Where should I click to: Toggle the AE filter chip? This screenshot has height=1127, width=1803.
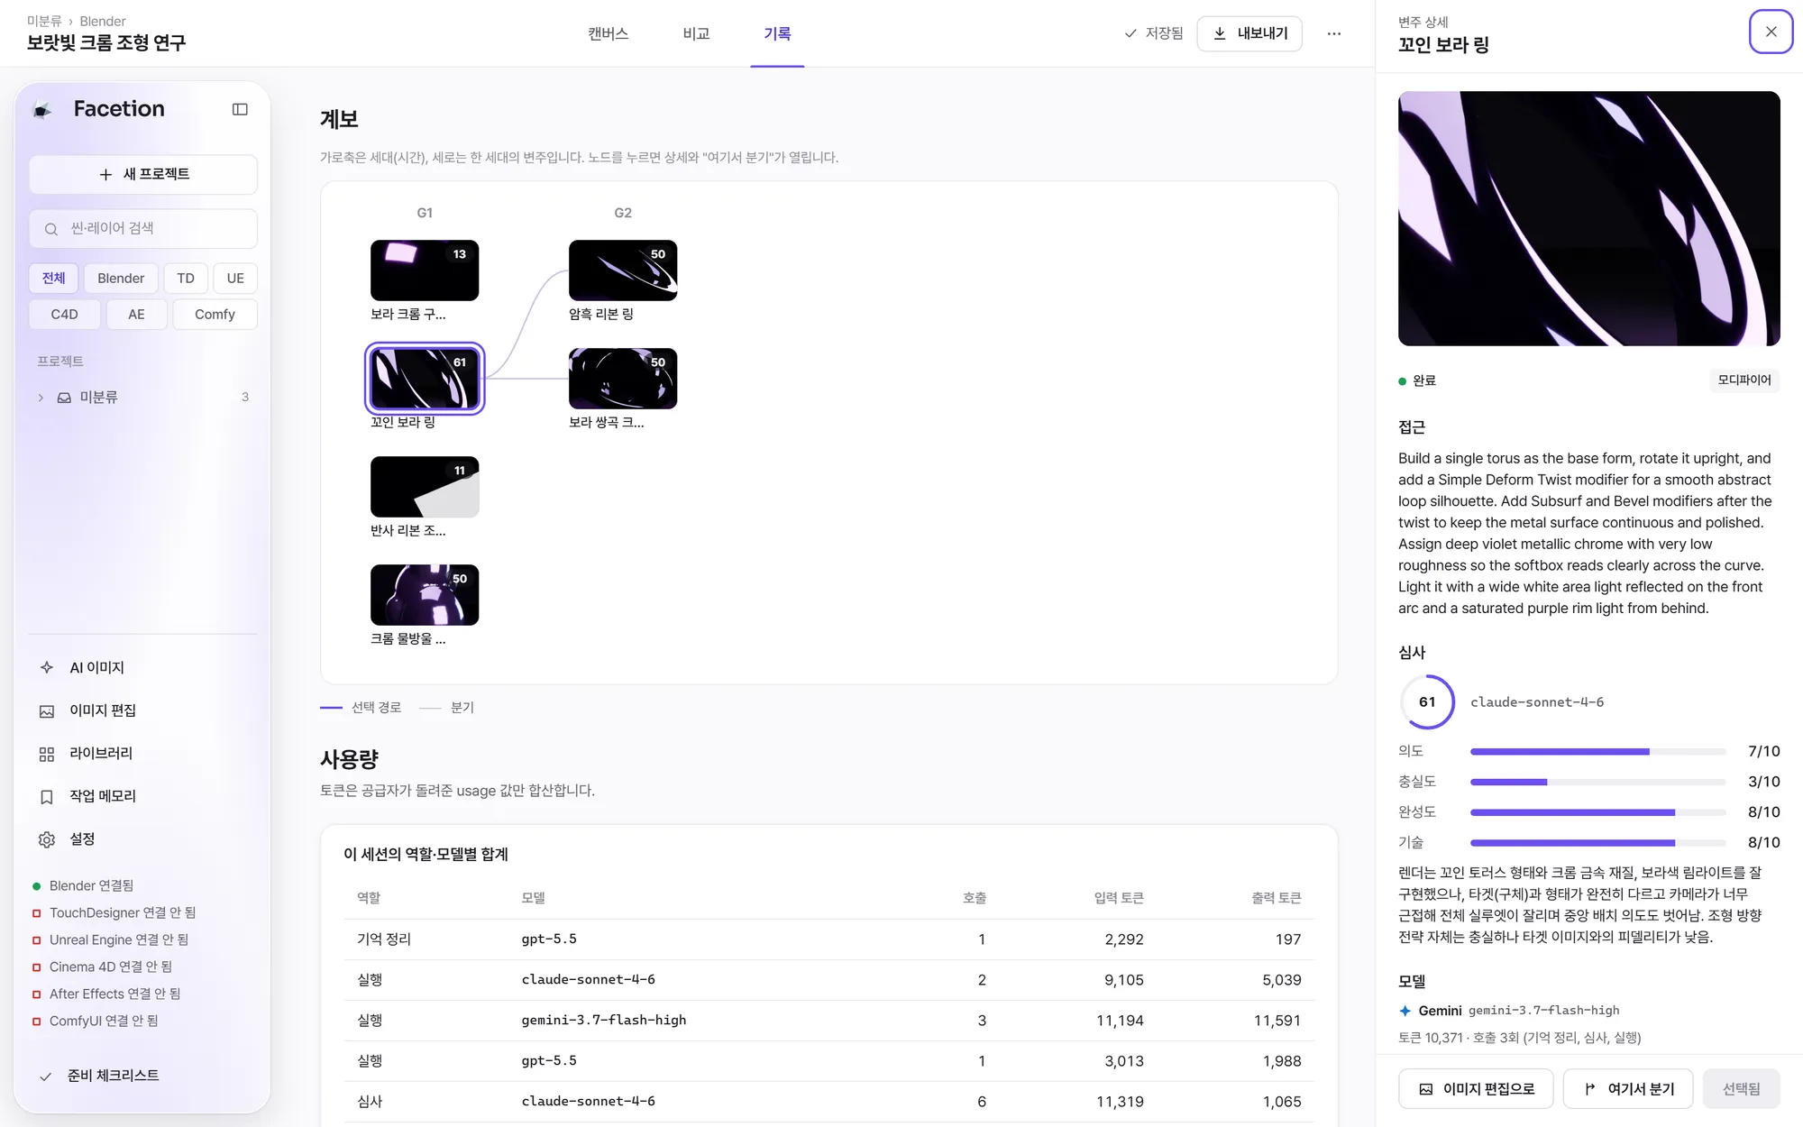coord(136,314)
